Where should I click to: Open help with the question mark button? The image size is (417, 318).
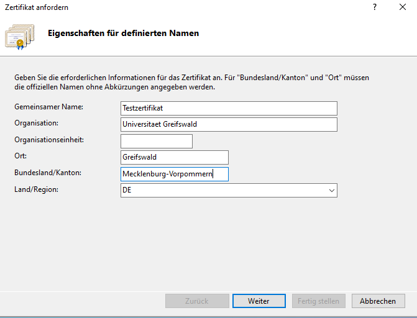[x=375, y=7]
